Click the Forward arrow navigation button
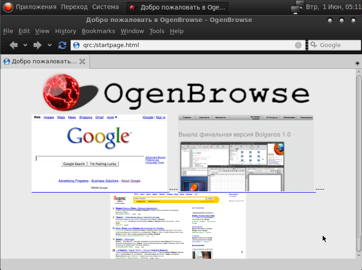362x270 pixels. pos(38,45)
